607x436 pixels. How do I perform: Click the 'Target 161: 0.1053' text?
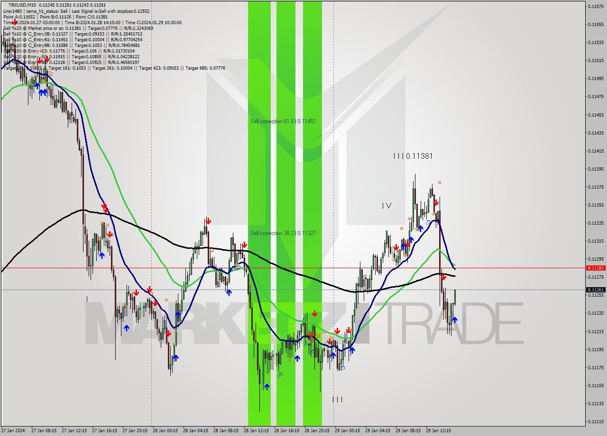click(x=67, y=68)
